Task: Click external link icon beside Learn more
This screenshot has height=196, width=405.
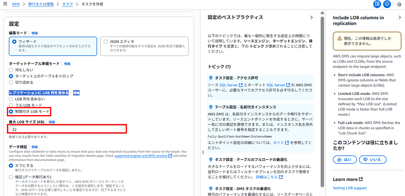Action: 361,179
